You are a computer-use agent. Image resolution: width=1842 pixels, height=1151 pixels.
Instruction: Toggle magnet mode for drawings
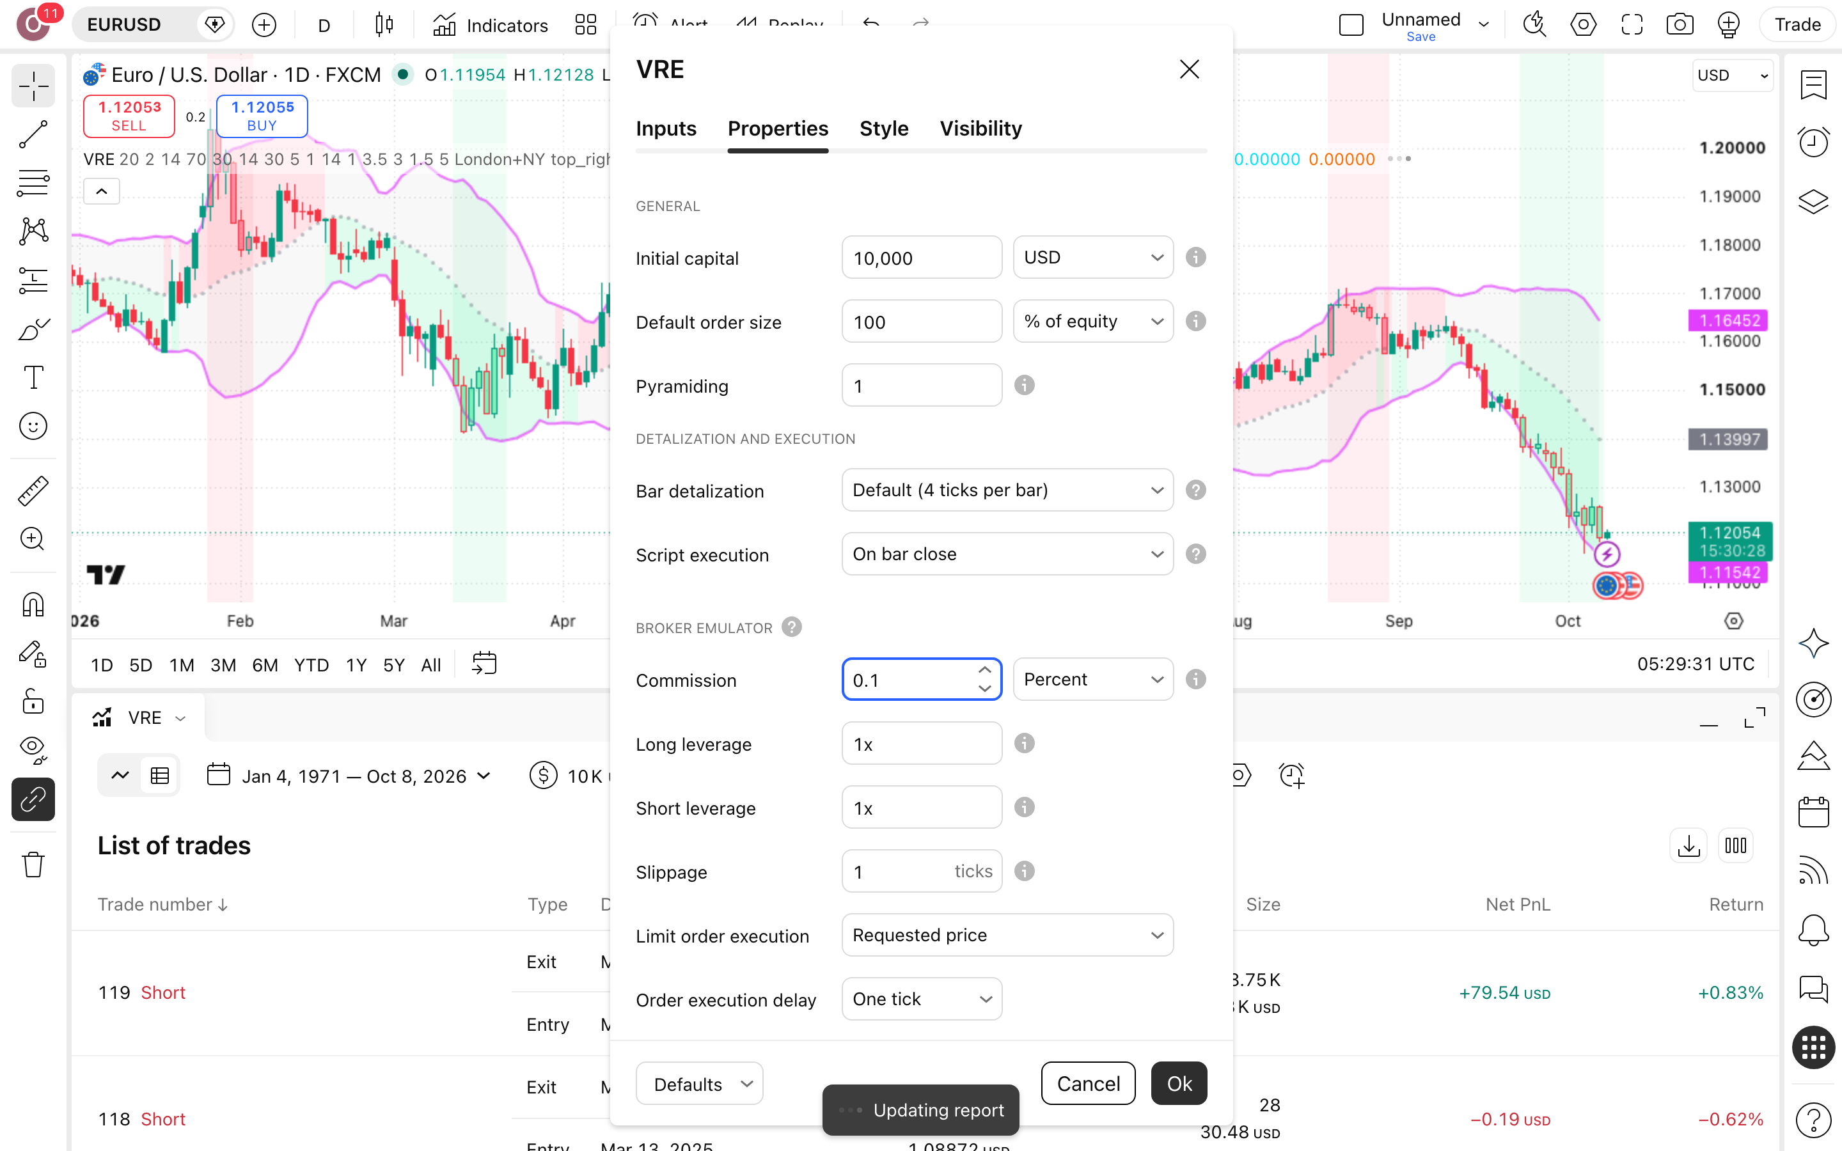33,605
